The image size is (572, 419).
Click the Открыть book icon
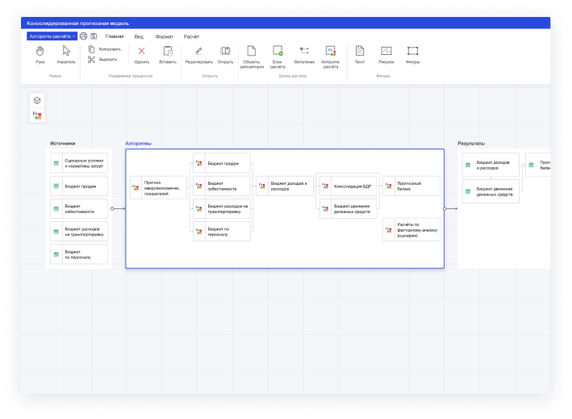point(225,51)
